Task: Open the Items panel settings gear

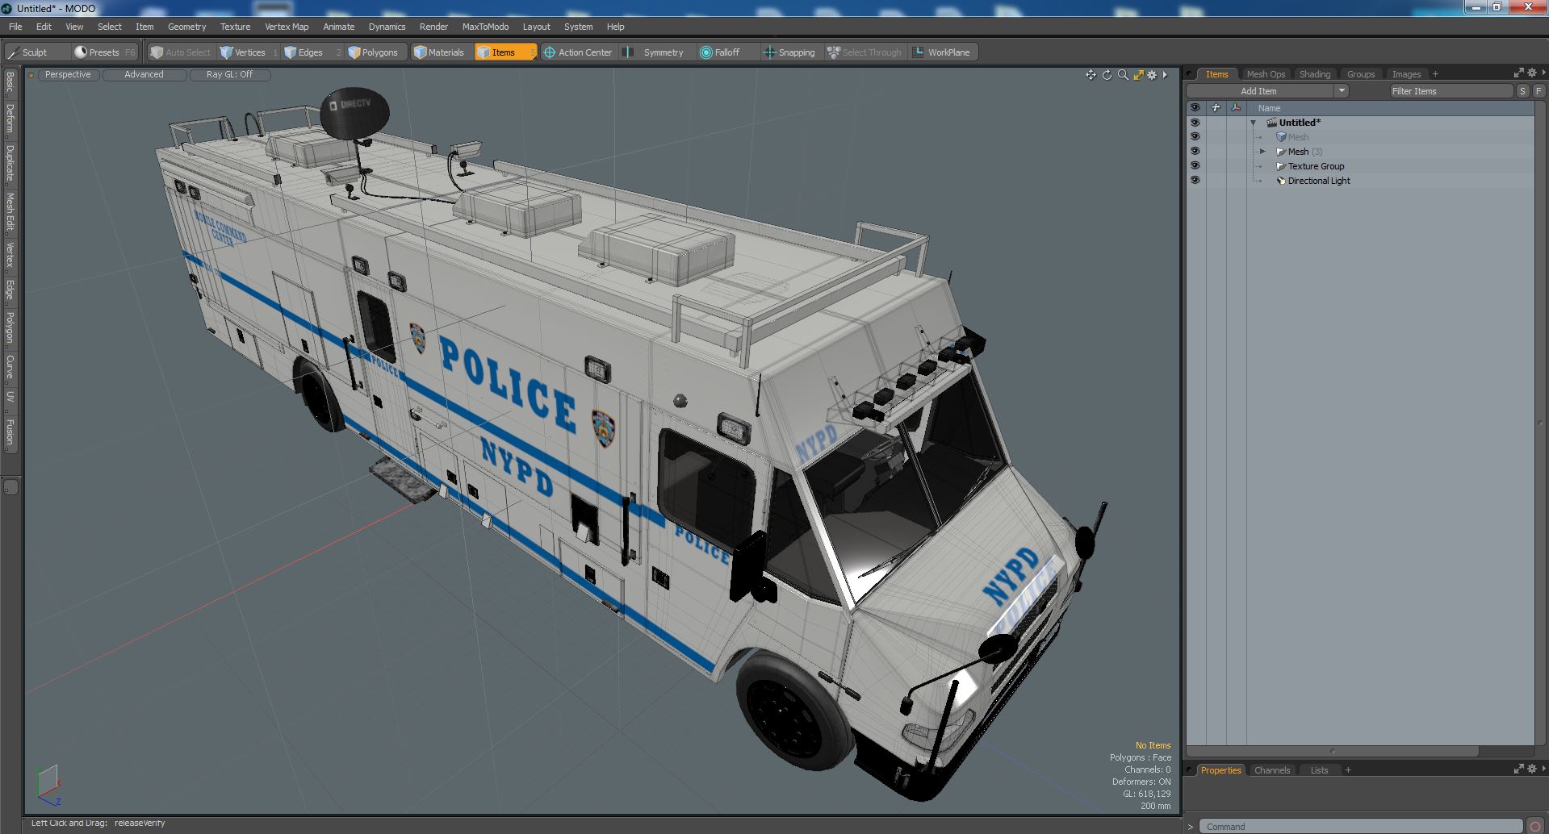Action: [x=1531, y=73]
